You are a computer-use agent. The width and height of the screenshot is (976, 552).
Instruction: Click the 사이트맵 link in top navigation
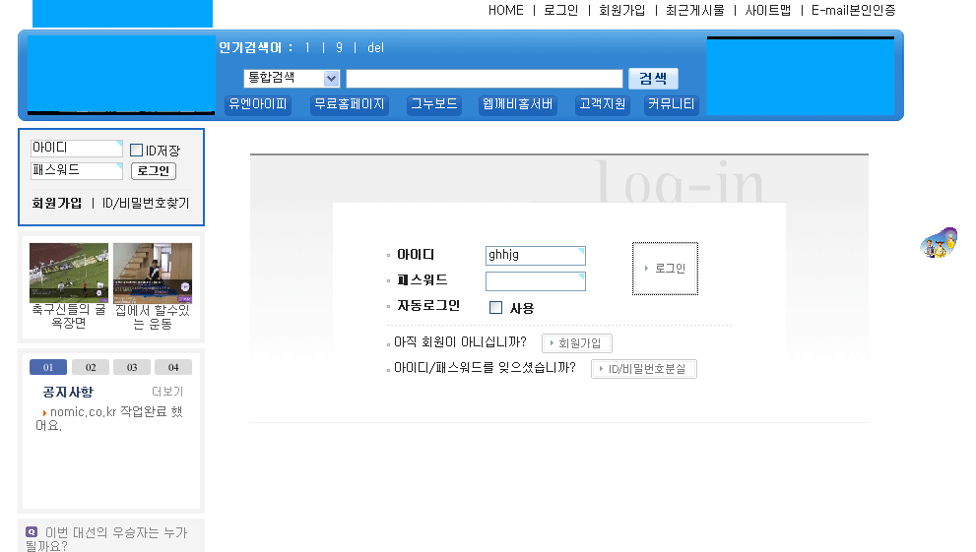[768, 10]
